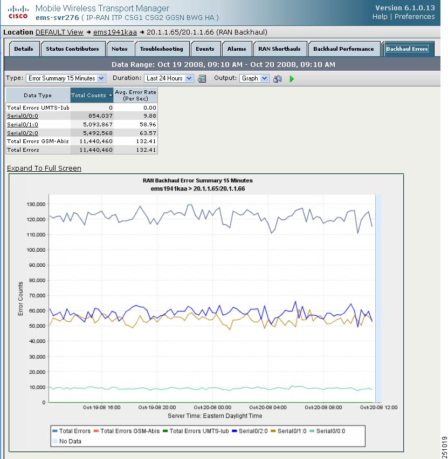Select the Backhaul Errors tab
The image size is (448, 459).
[x=407, y=49]
